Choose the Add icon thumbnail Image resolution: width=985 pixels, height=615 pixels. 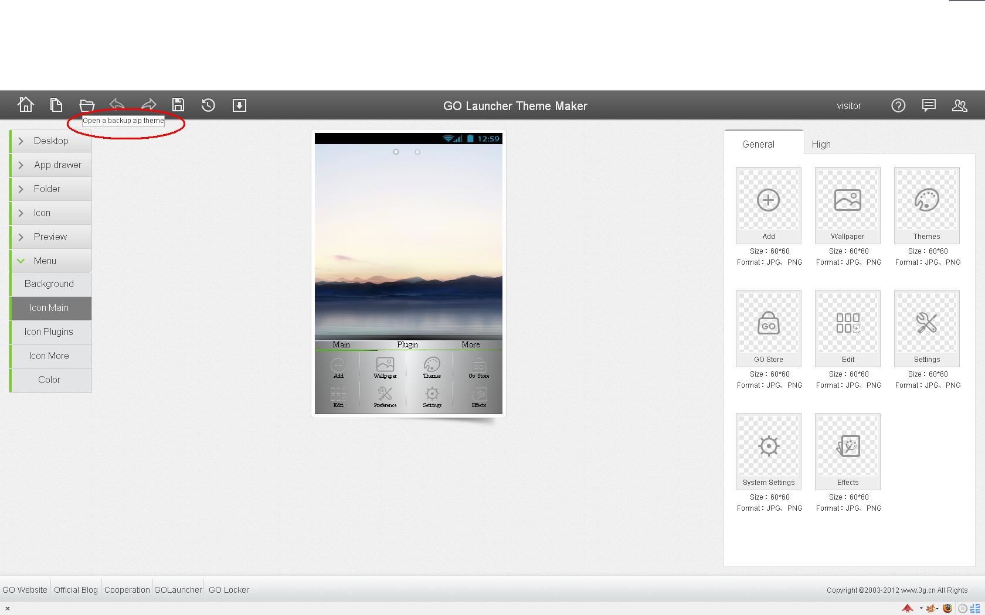[769, 206]
